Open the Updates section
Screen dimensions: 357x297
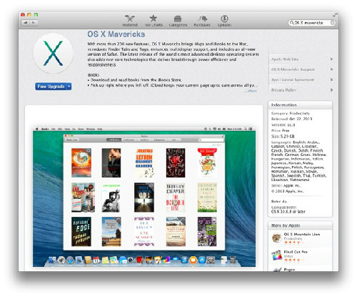(224, 21)
